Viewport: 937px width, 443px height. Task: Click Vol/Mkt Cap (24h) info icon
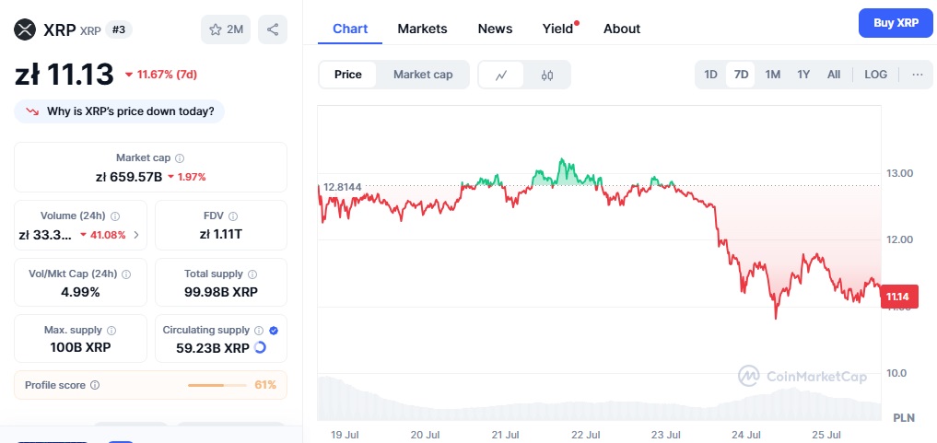126,274
